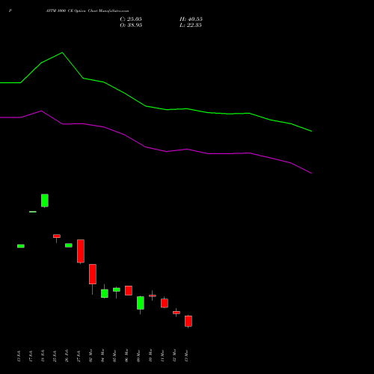Click the high value H: 40.55
This screenshot has width=374, height=374.
pyautogui.click(x=191, y=19)
